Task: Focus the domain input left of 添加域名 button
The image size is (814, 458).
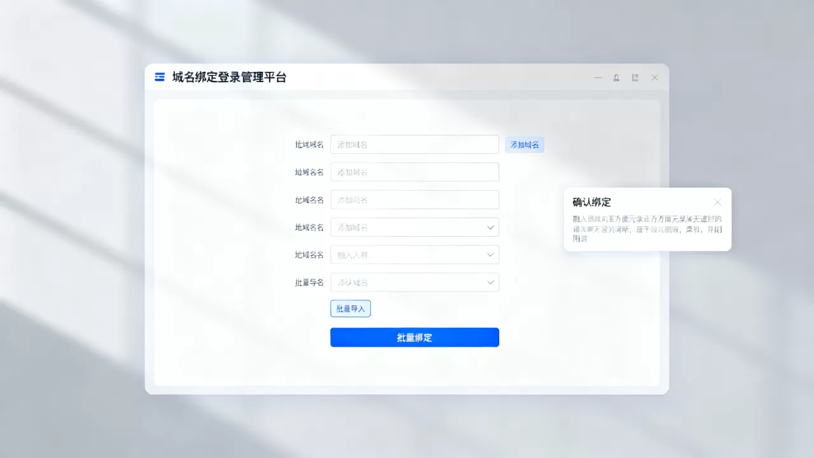Action: pyautogui.click(x=415, y=144)
